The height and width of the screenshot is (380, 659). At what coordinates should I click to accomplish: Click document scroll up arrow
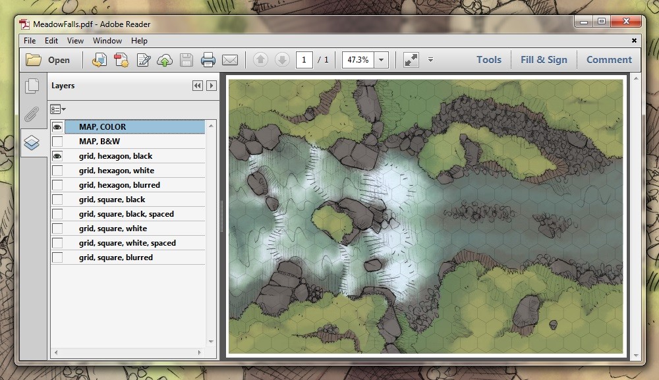[636, 78]
